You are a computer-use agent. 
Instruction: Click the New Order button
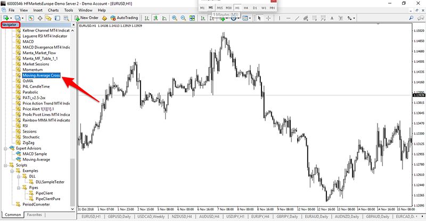86,18
